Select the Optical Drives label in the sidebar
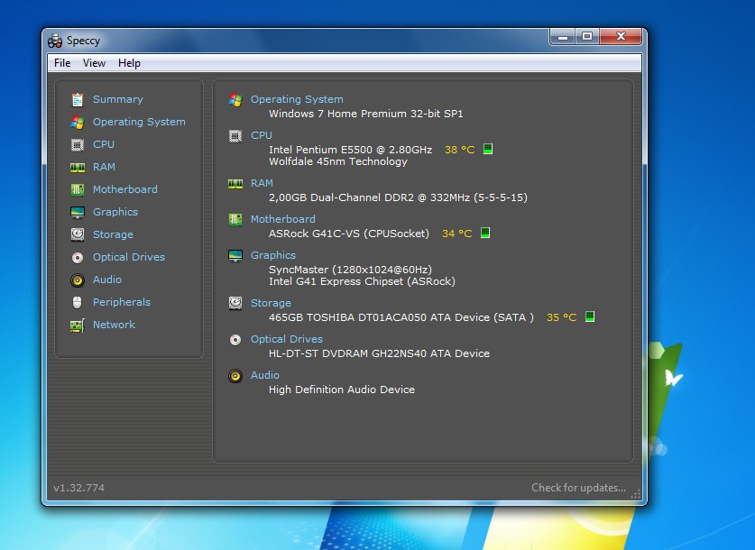Image resolution: width=755 pixels, height=550 pixels. (x=129, y=258)
